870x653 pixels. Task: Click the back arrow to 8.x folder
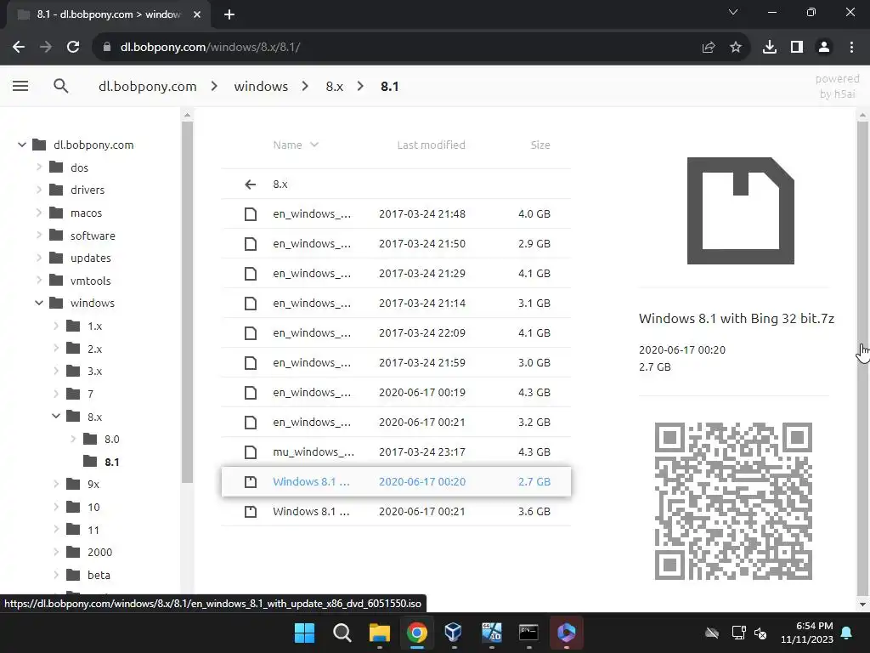coord(251,185)
